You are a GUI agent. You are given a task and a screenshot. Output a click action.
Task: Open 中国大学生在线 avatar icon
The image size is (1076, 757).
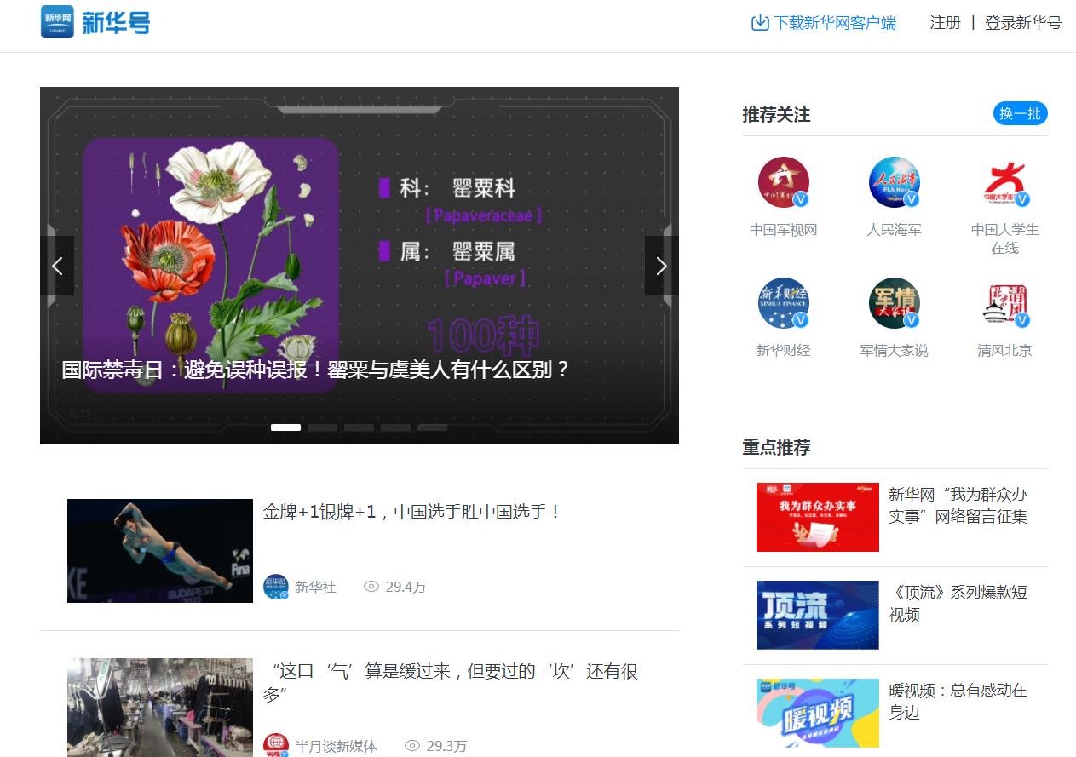click(1004, 182)
